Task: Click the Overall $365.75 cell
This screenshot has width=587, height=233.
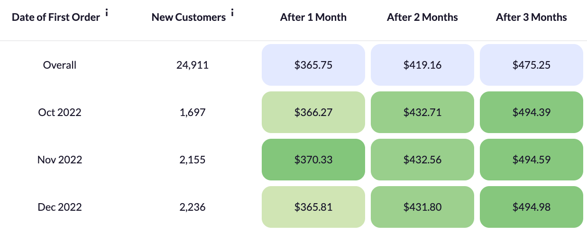Action: [x=313, y=65]
